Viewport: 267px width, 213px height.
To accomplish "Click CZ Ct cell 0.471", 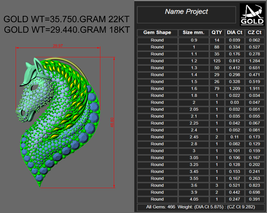I will [x=254, y=75].
